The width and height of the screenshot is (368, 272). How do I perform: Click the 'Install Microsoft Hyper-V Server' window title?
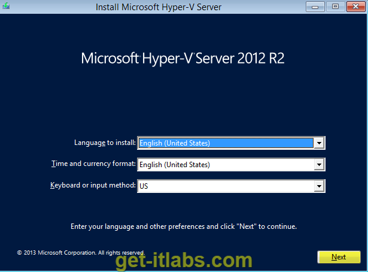[x=159, y=7]
